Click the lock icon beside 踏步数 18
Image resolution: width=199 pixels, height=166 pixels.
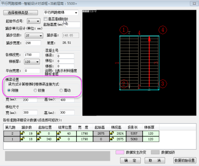point(23,139)
